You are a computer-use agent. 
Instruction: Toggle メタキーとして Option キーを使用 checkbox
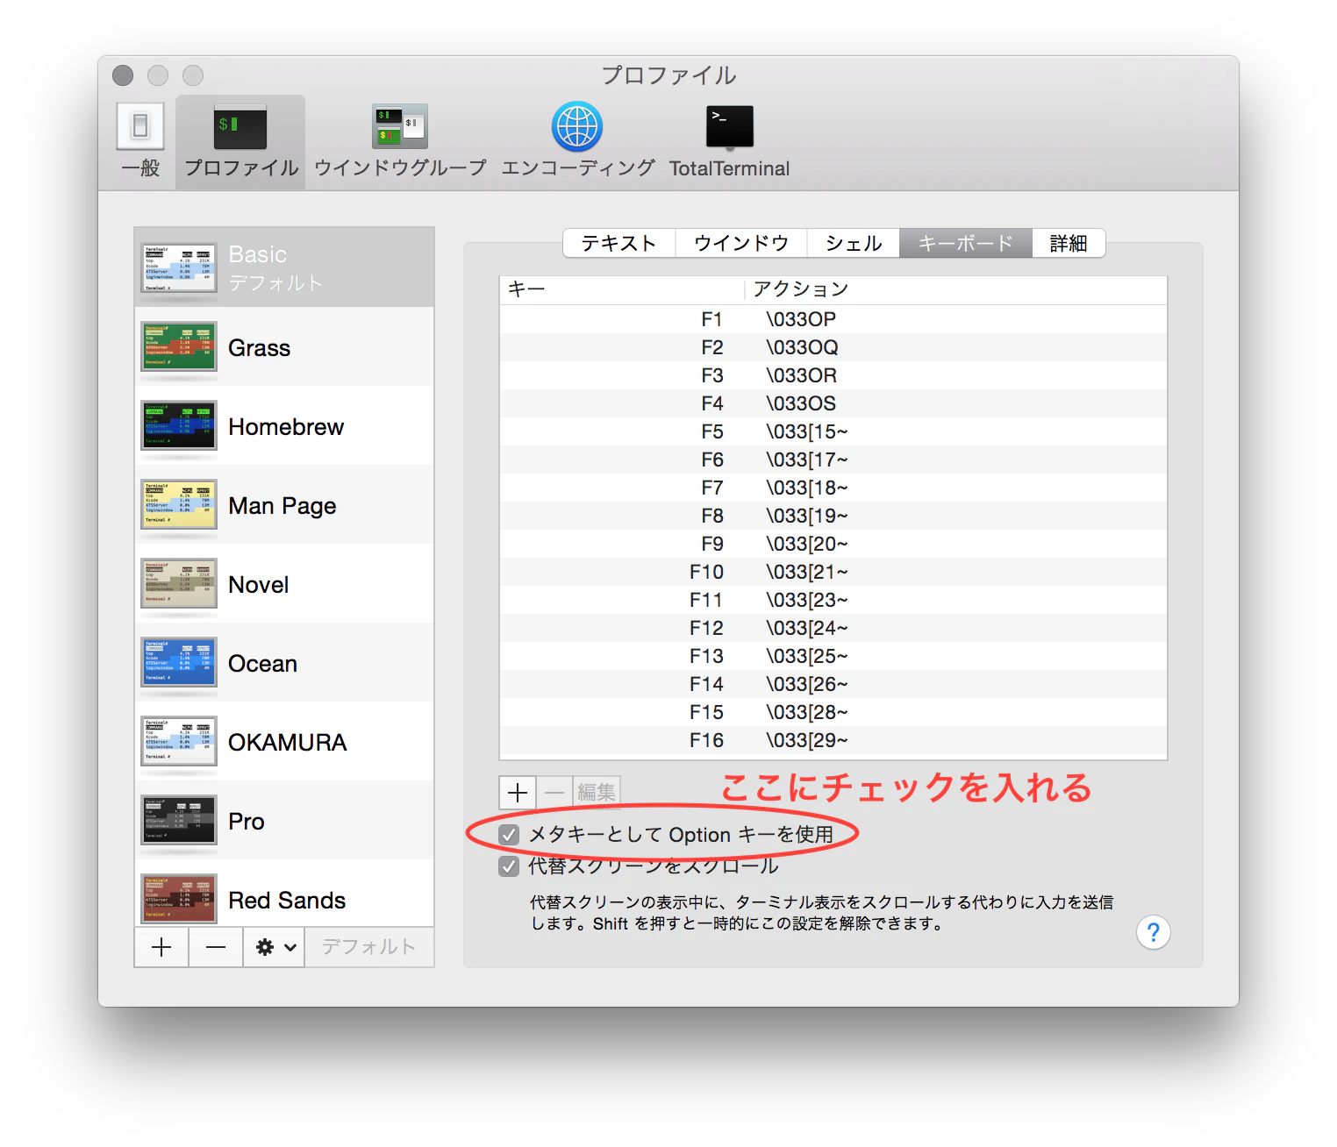[509, 835]
